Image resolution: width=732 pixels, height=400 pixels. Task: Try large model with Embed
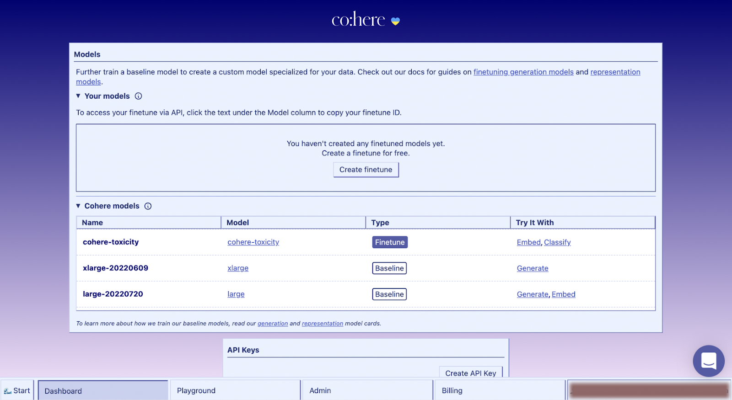564,294
